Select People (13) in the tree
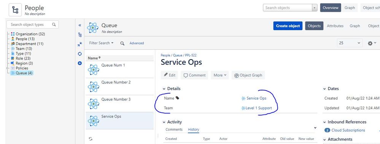Viewport: 380px width, 144px height. click(25, 39)
